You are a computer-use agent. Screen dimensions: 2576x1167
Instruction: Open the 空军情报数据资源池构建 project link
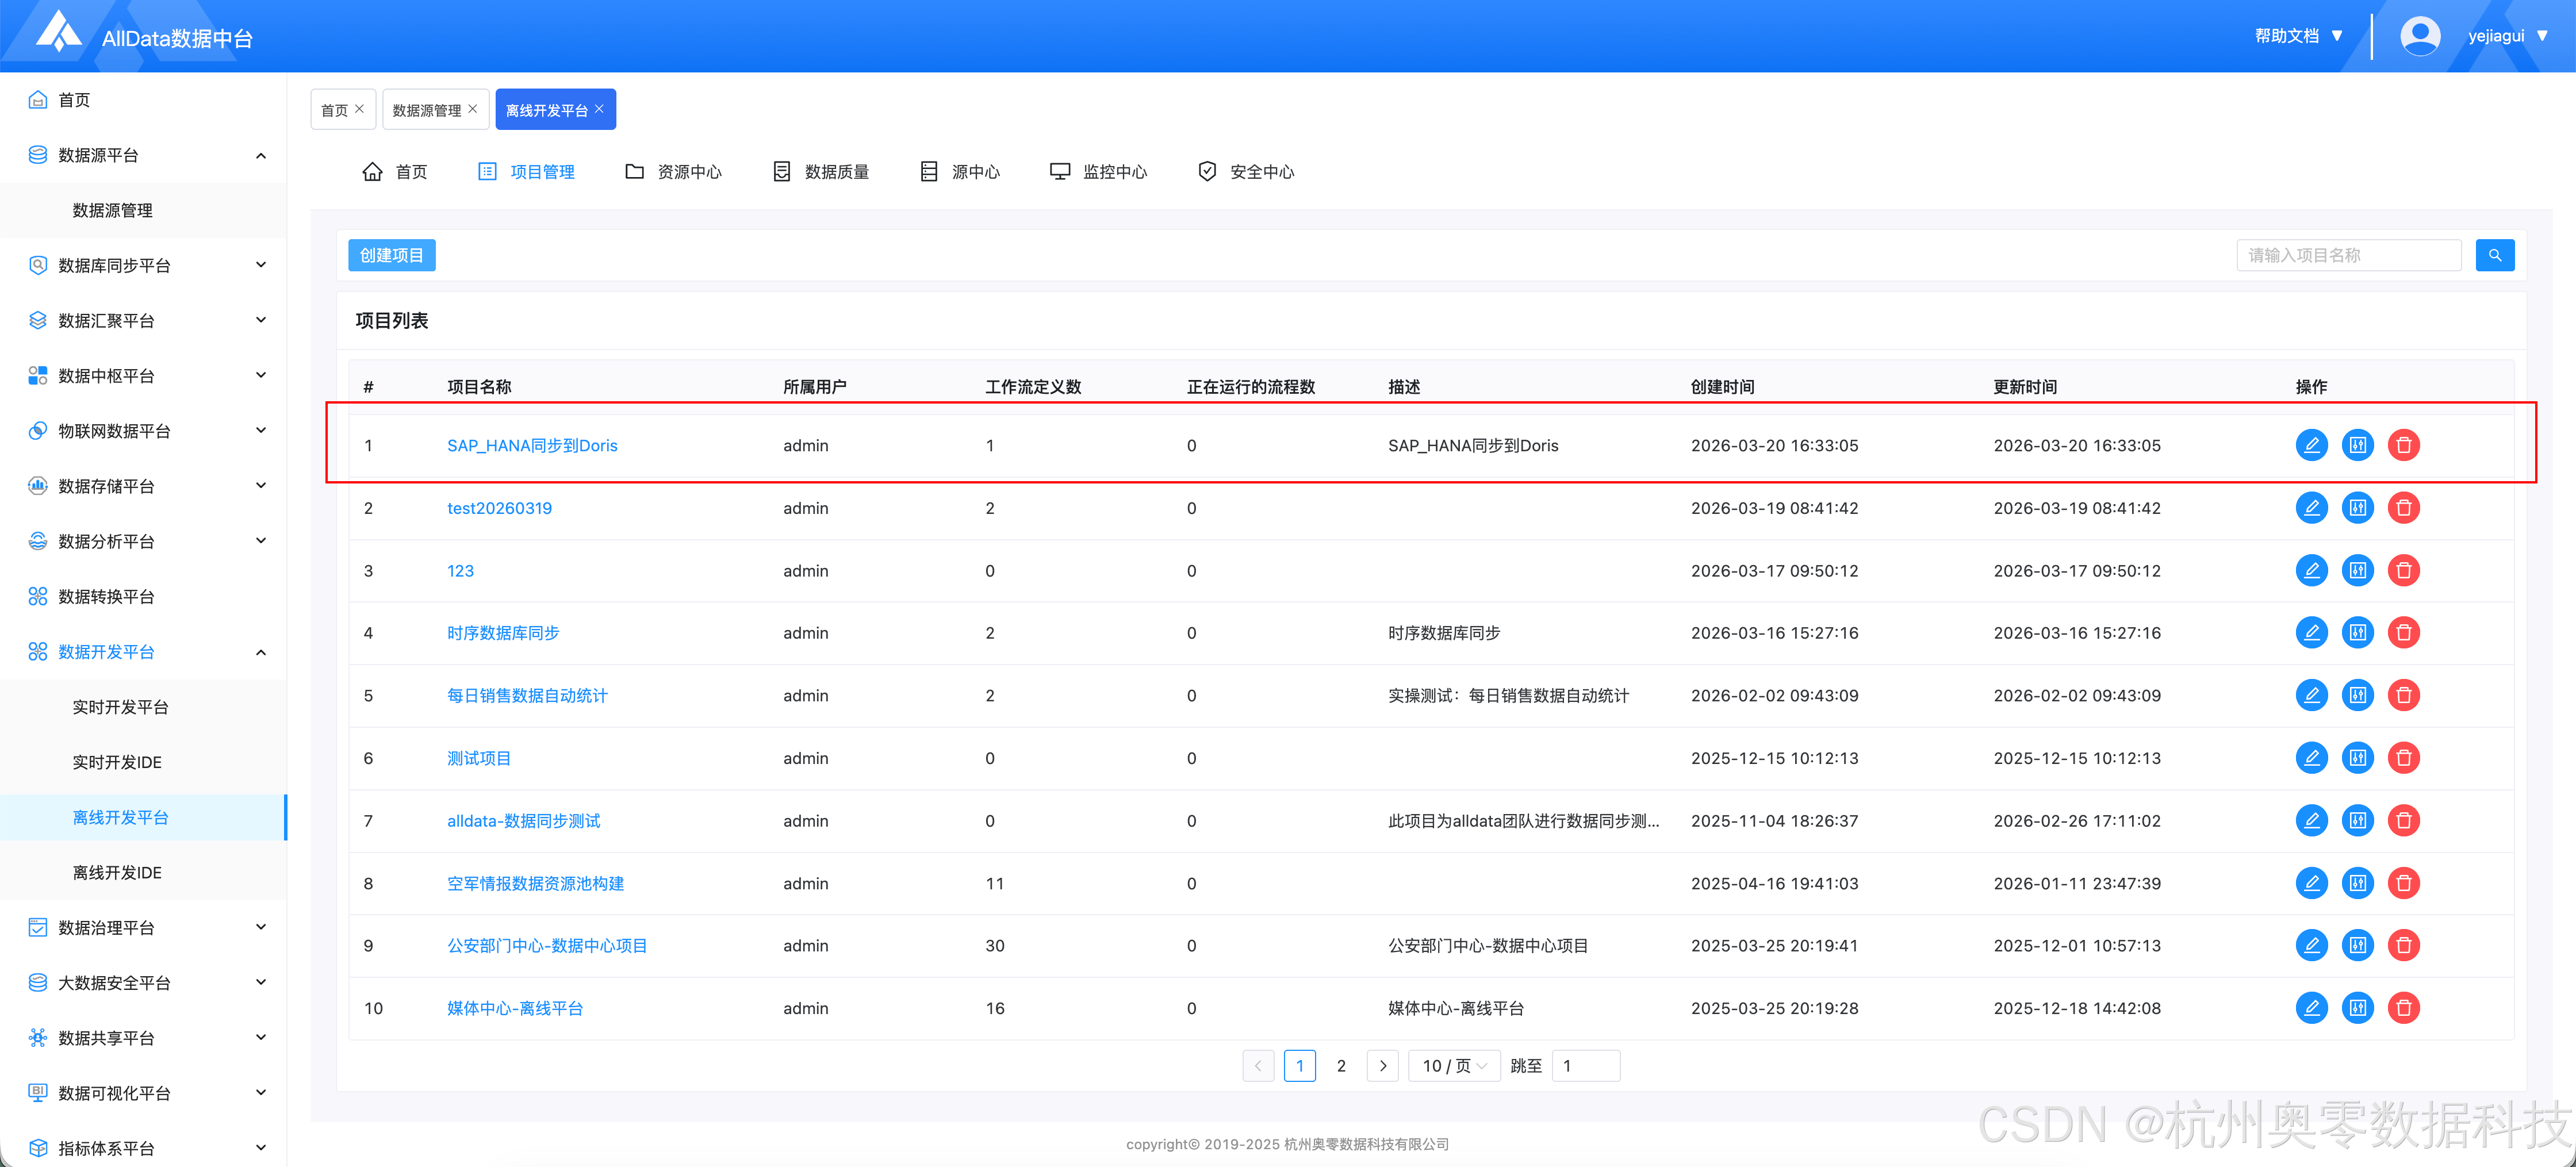[x=535, y=883]
